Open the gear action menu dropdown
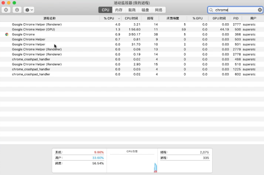The width and height of the screenshot is (264, 175). coord(29,10)
